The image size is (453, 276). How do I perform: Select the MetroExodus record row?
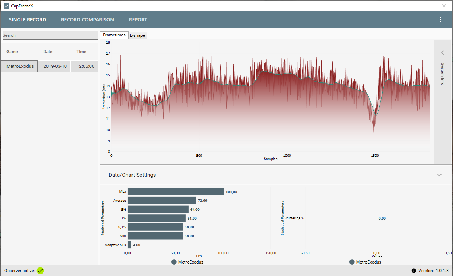[49, 66]
